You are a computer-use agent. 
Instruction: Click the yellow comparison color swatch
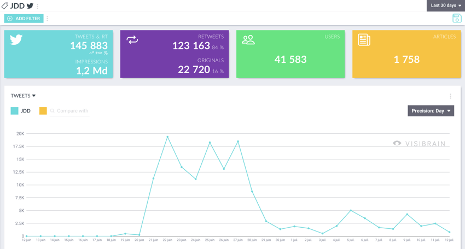click(x=43, y=111)
